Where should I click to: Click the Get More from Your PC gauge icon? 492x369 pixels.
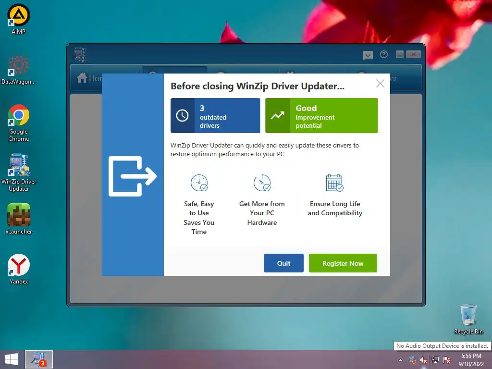click(262, 183)
